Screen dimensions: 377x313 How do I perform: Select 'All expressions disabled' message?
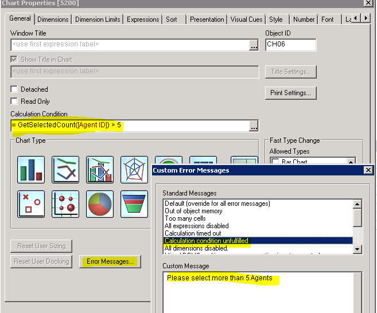[196, 226]
